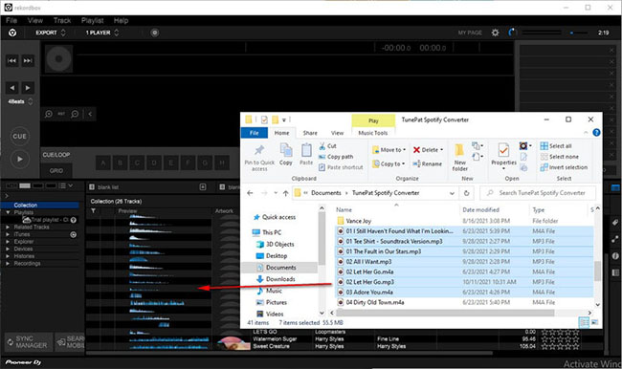Open the rekordbox Track menu
The image size is (622, 369).
[62, 21]
